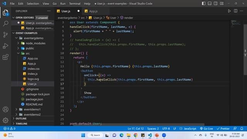The image size is (247, 139).
Task: Open the Extensions view icon
Action: [5, 57]
